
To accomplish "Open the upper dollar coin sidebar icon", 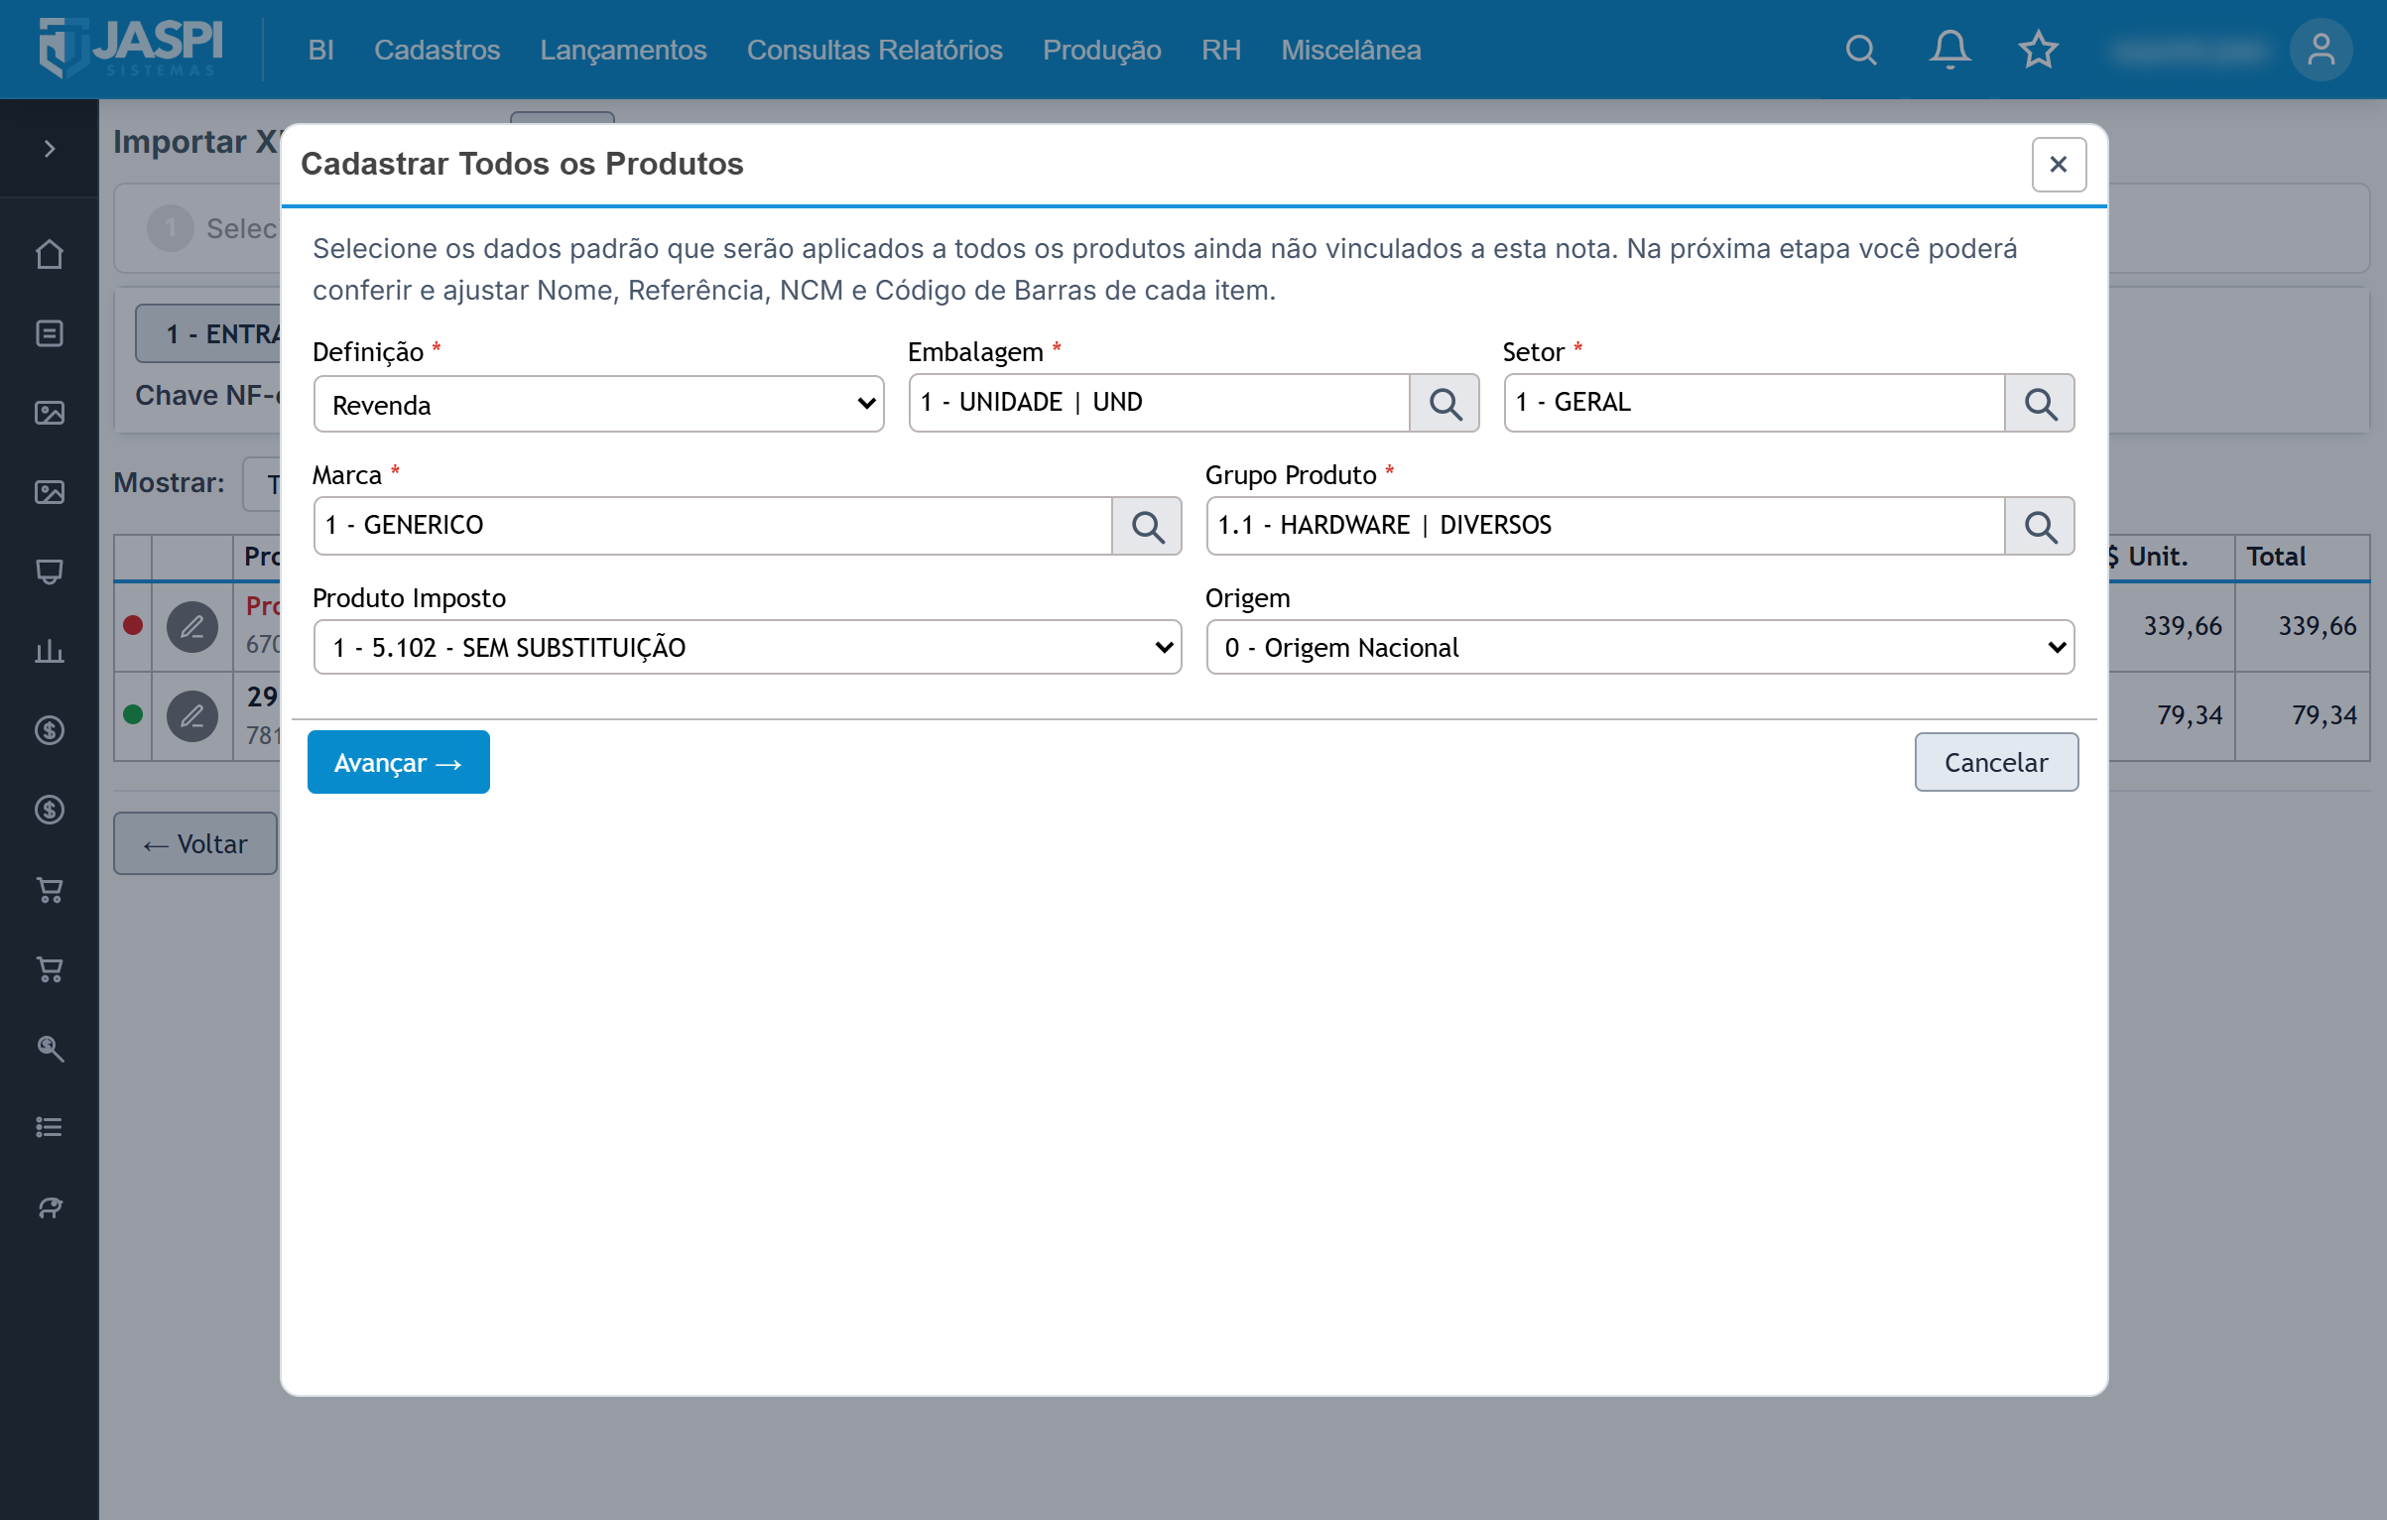I will click(50, 731).
